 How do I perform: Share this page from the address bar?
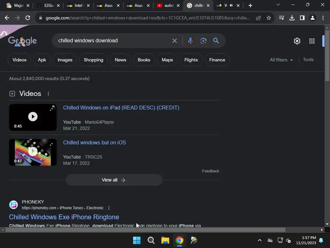(x=258, y=18)
